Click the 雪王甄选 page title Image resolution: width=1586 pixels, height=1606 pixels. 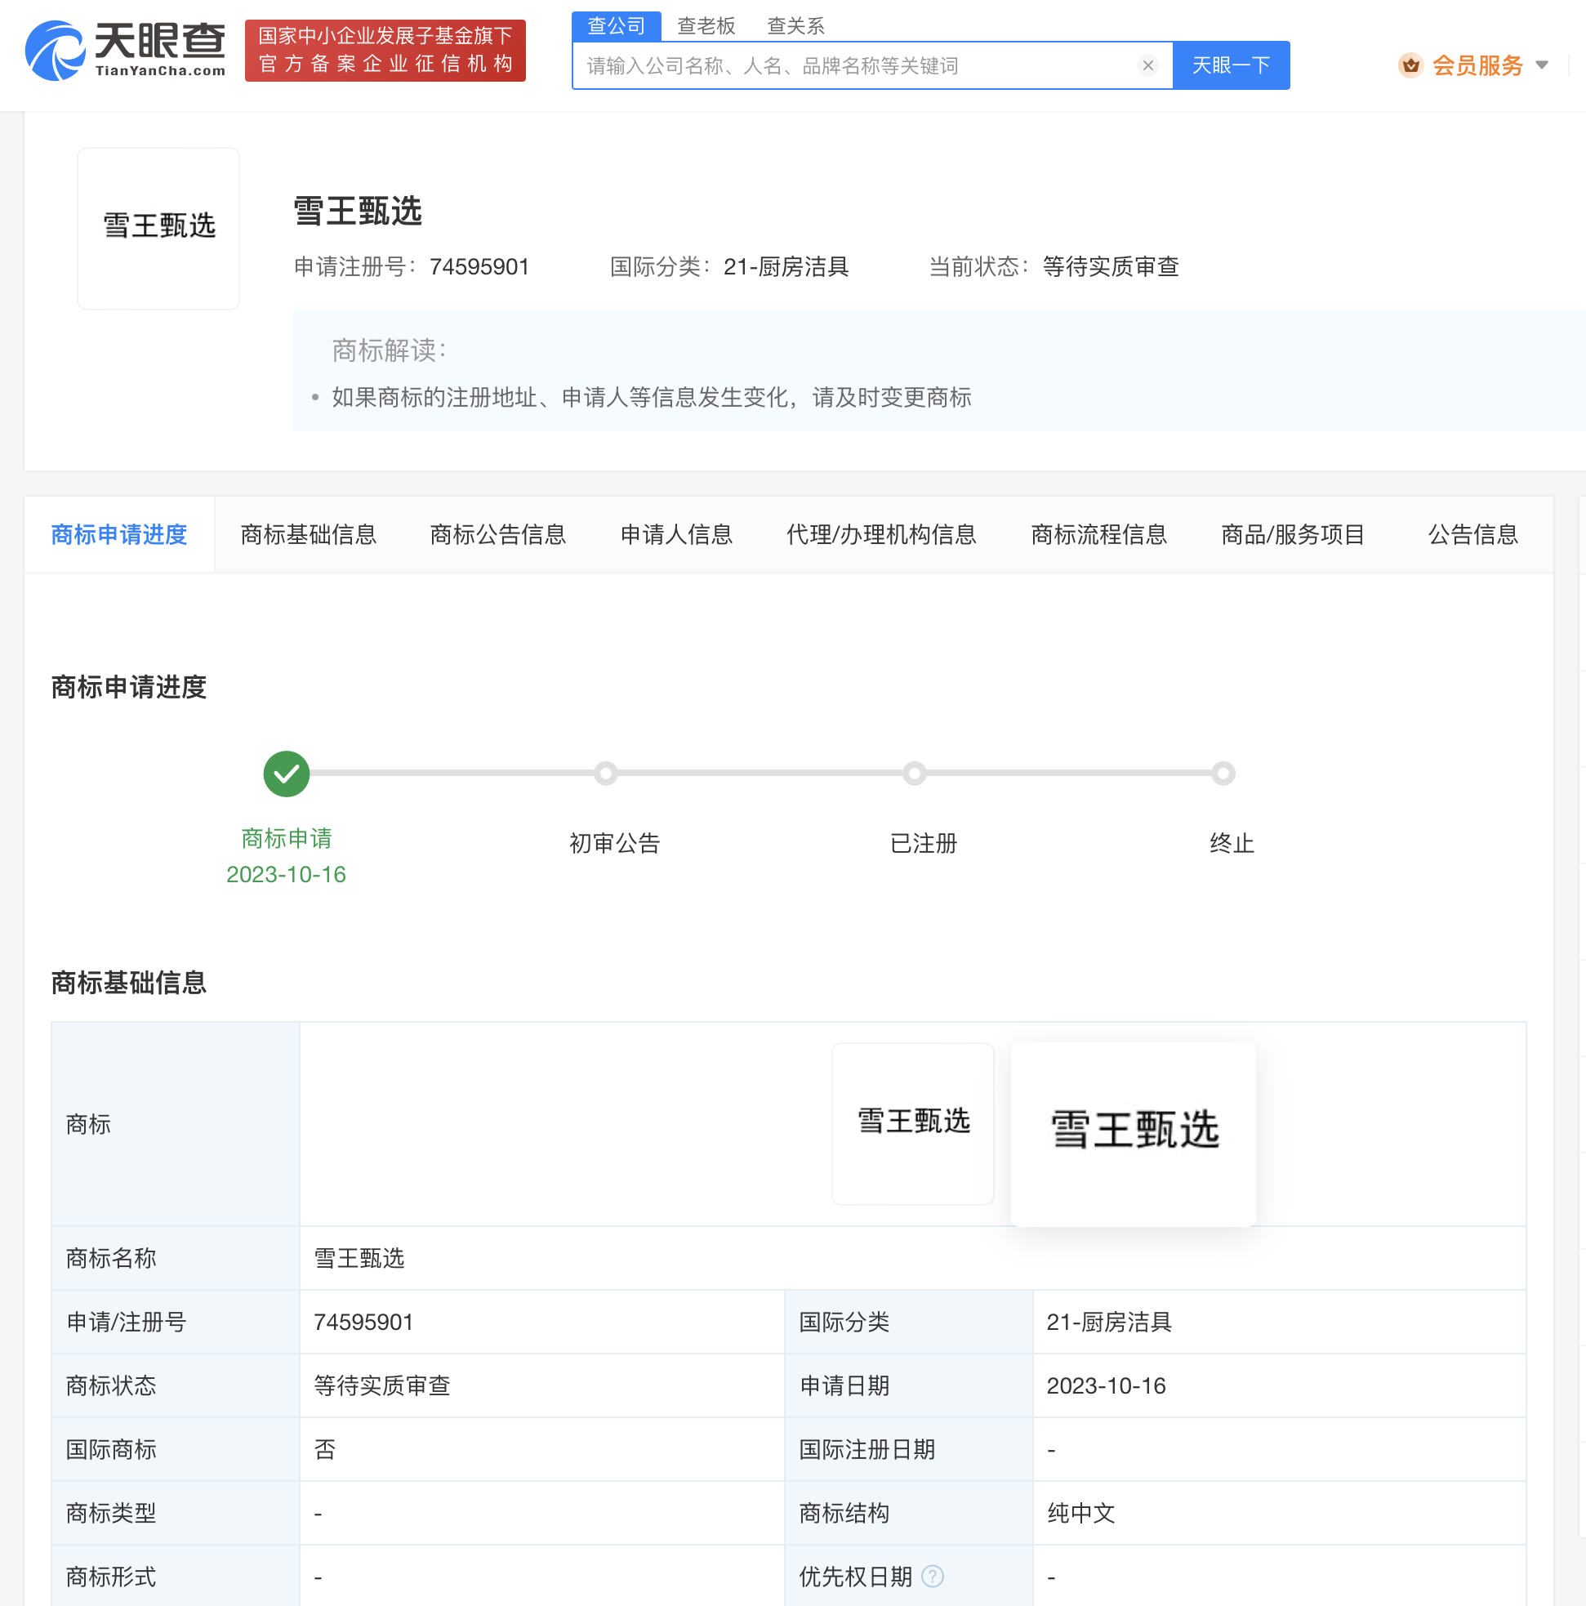click(358, 211)
